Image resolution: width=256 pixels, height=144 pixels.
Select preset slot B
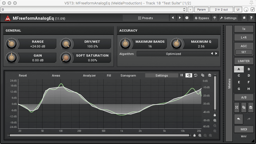click(x=249, y=69)
